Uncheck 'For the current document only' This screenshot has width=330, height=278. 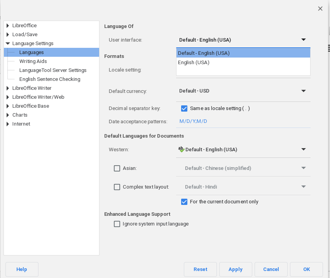click(x=184, y=202)
